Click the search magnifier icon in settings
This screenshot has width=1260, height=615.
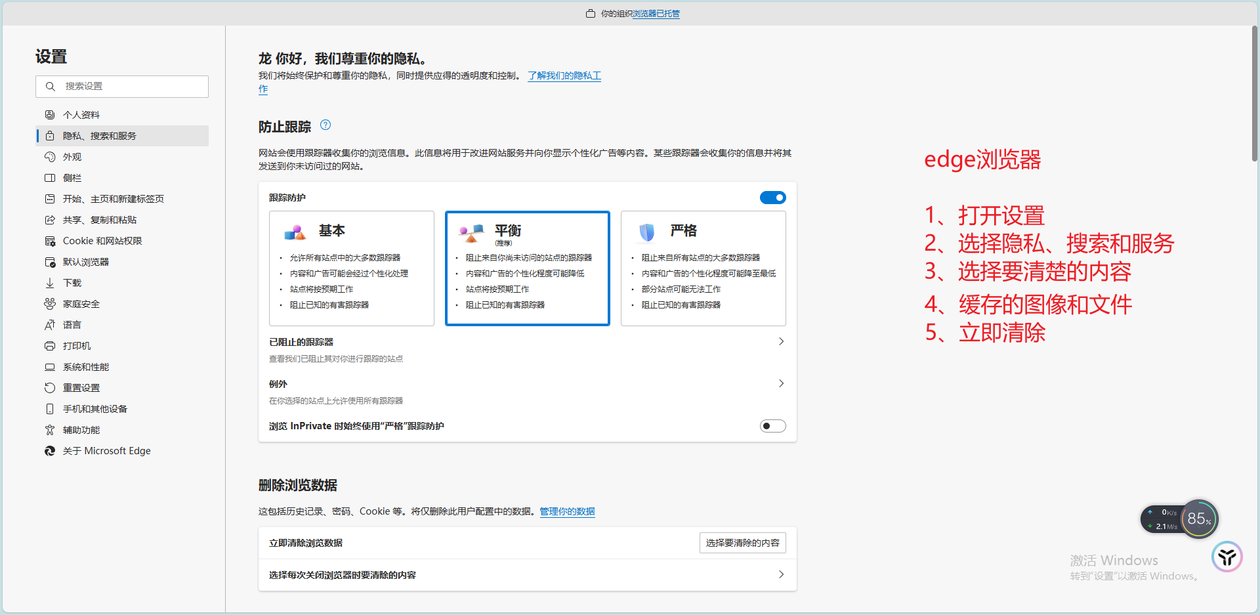click(51, 87)
